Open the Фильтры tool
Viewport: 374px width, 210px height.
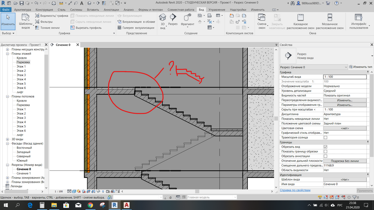pyautogui.click(x=44, y=22)
